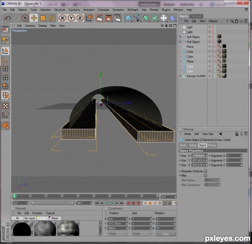Switch to Coord attribute tab
252x244 pixels.
click(x=192, y=145)
